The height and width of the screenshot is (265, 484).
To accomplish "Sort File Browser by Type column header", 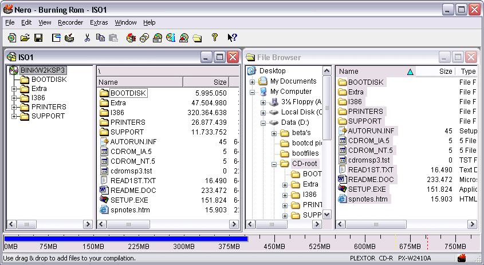I will pyautogui.click(x=467, y=72).
